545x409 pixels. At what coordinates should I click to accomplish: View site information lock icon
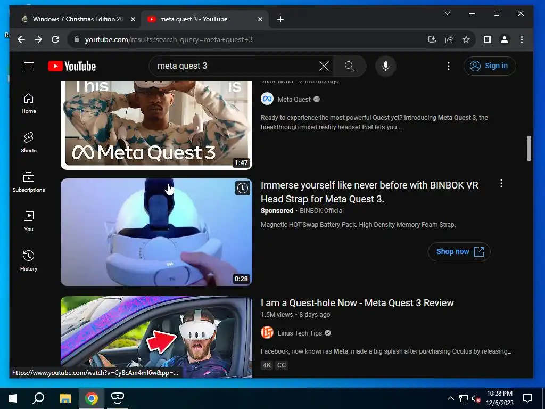[77, 39]
